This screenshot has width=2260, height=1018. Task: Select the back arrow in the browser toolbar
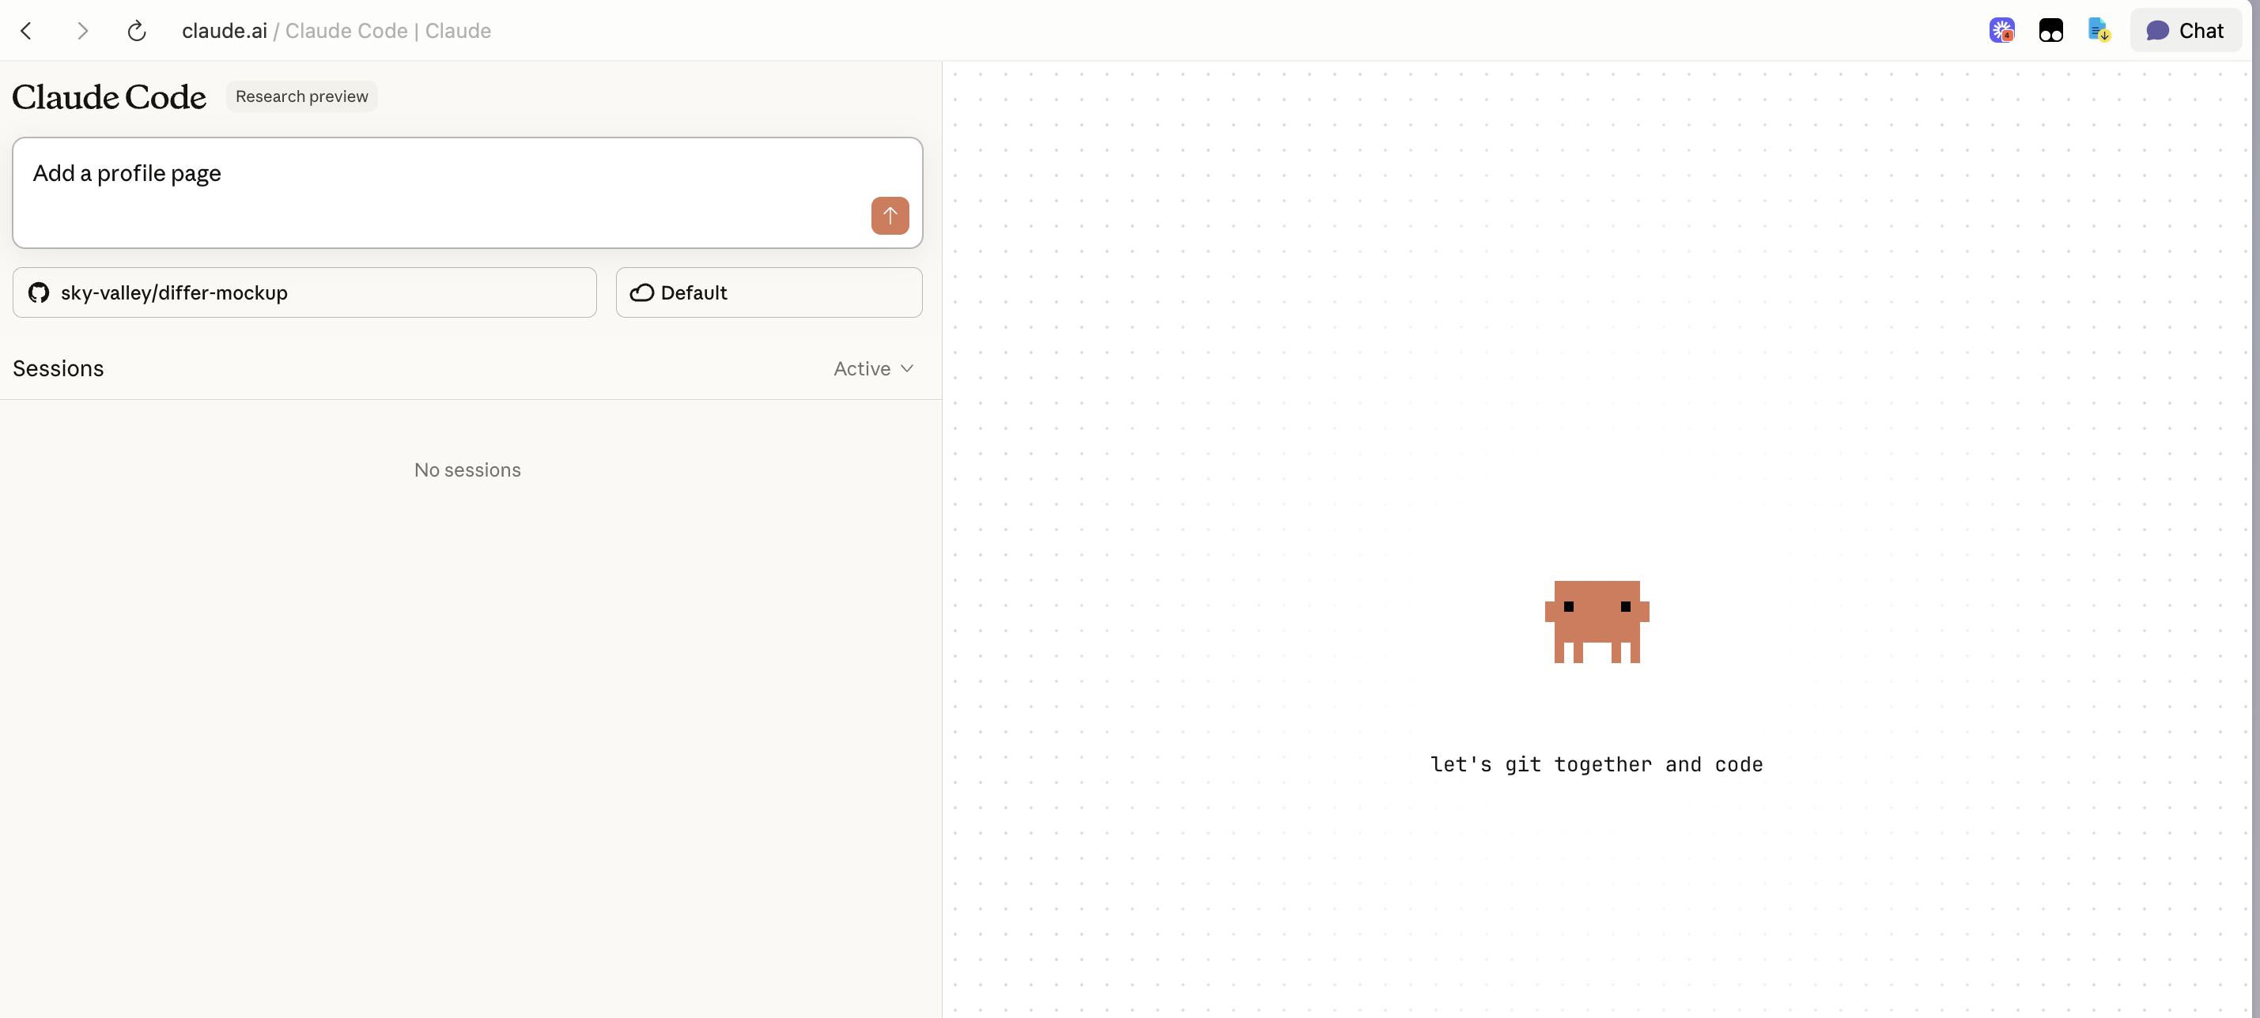[26, 30]
